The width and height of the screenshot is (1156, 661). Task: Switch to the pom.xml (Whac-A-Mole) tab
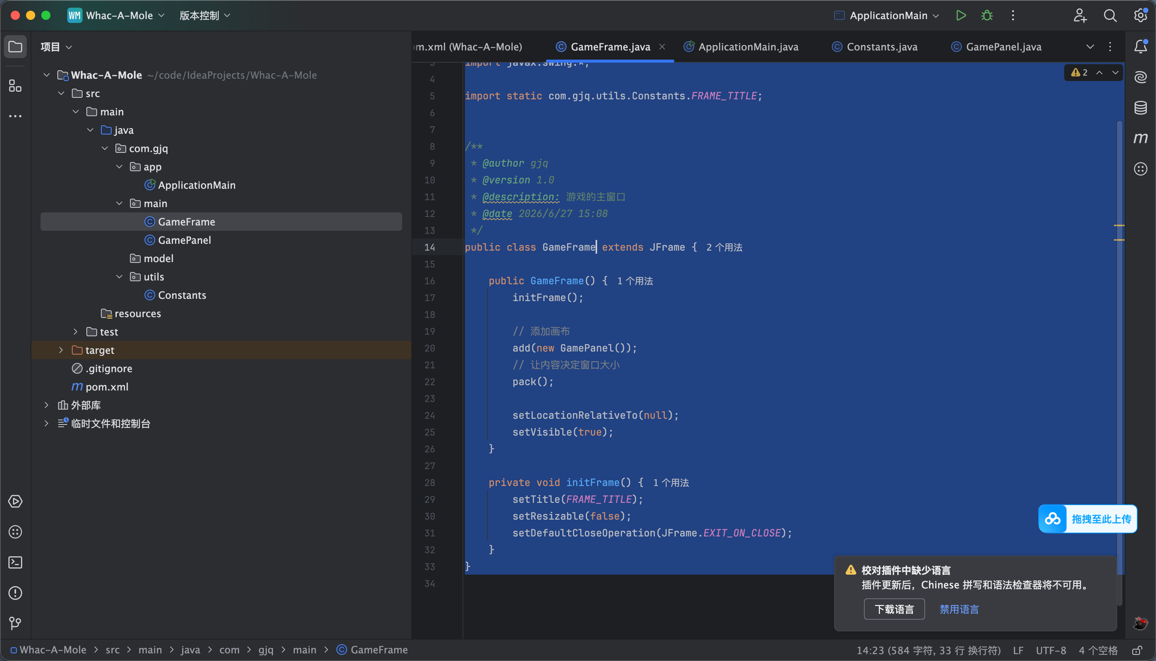coord(469,47)
